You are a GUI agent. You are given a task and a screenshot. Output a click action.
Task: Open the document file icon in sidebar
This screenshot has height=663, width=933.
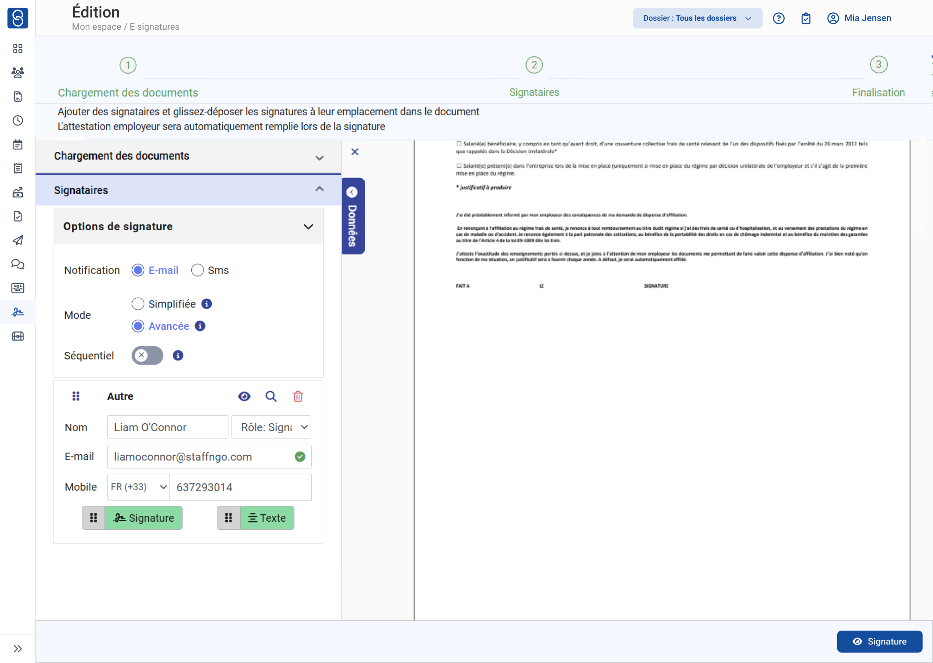17,96
